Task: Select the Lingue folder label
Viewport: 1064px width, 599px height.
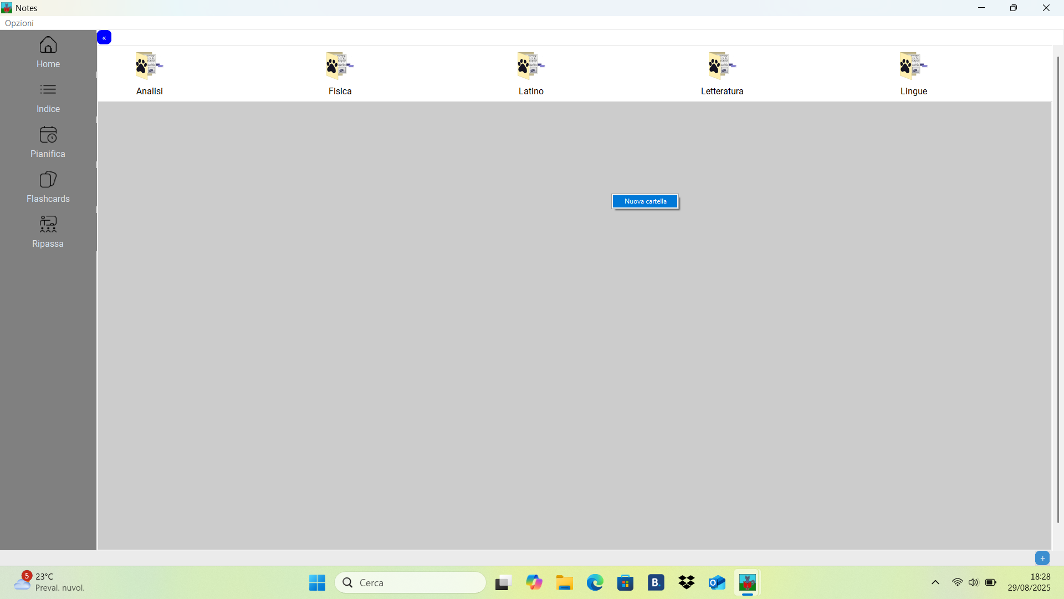Action: 914,91
